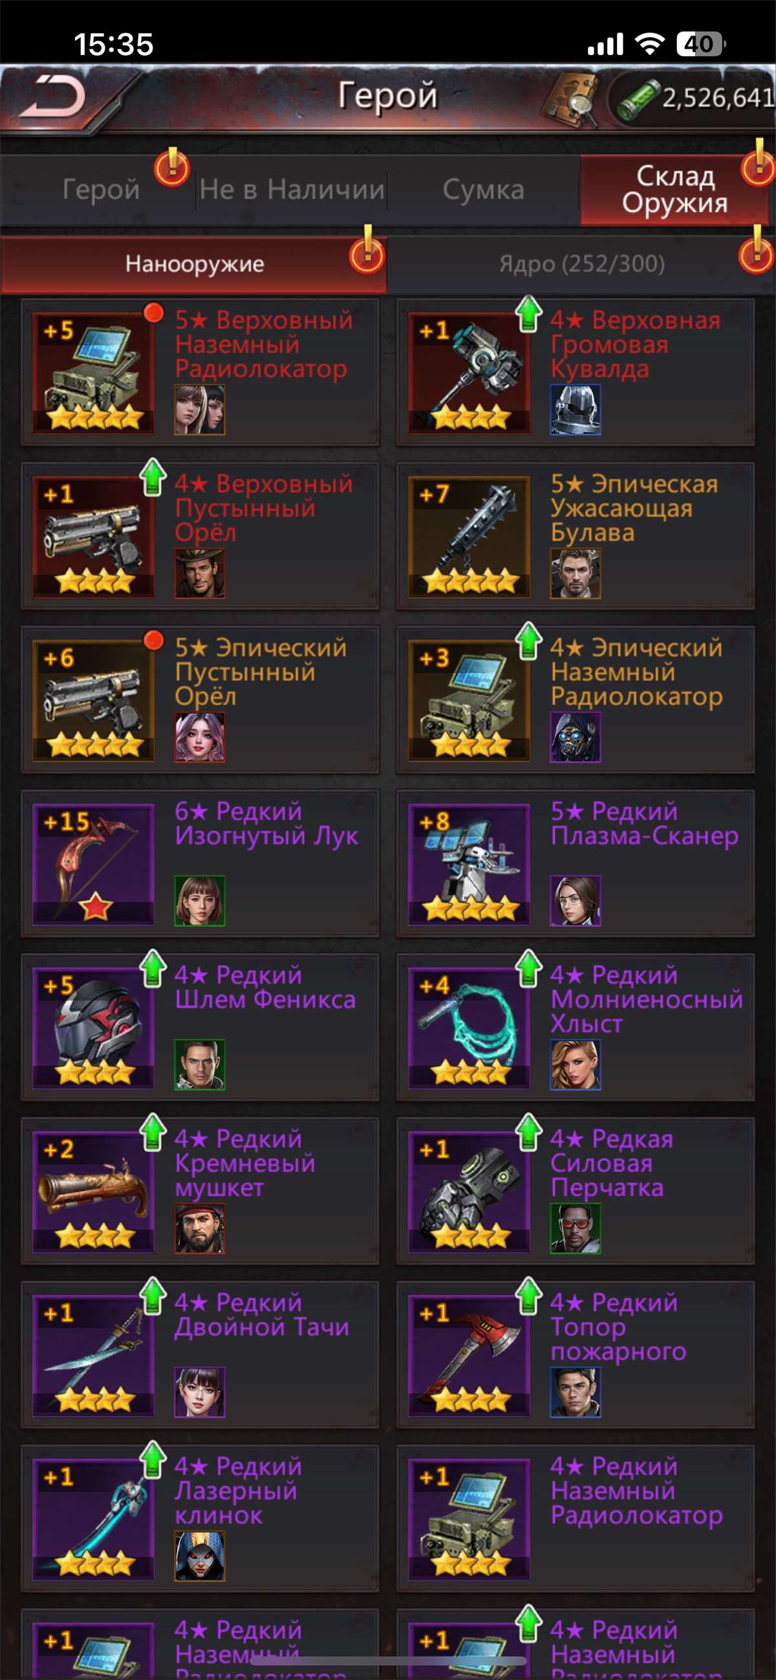Tap the Топор пожарного axe icon

coord(469,1354)
